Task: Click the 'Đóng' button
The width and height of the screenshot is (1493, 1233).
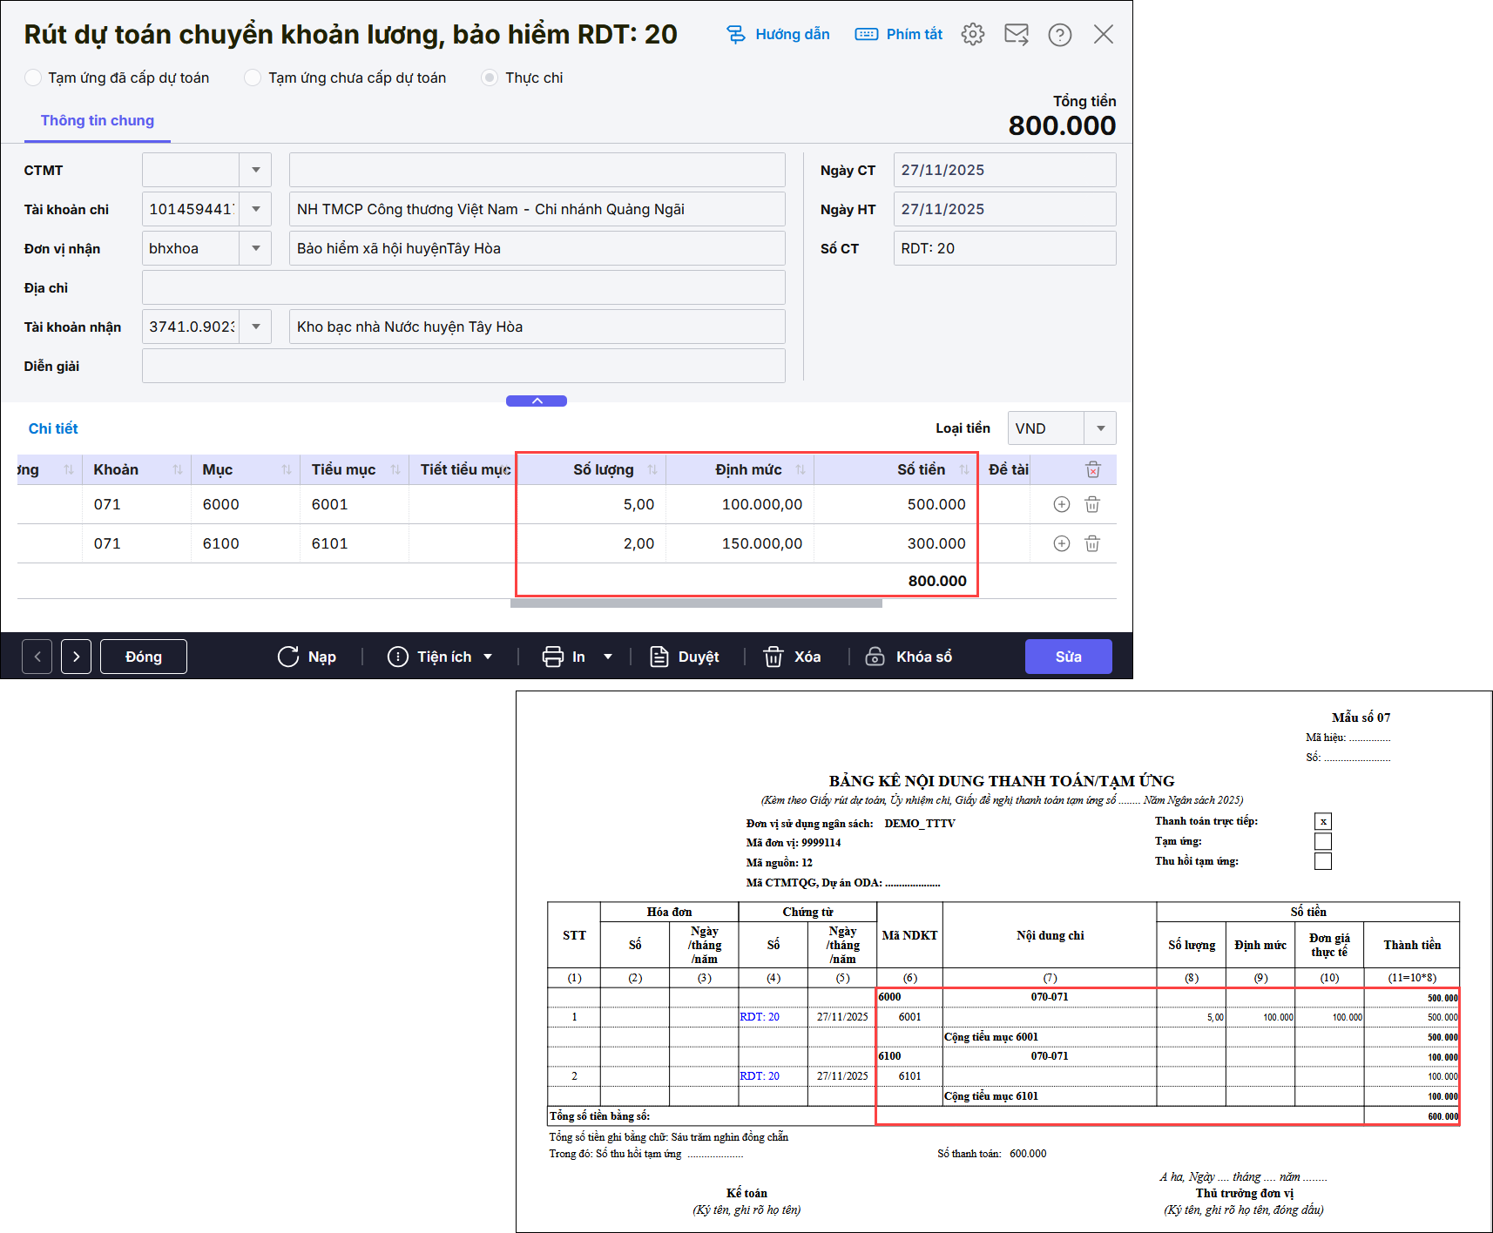Action: click(143, 657)
